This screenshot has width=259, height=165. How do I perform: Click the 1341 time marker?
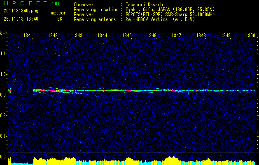pos(28,36)
